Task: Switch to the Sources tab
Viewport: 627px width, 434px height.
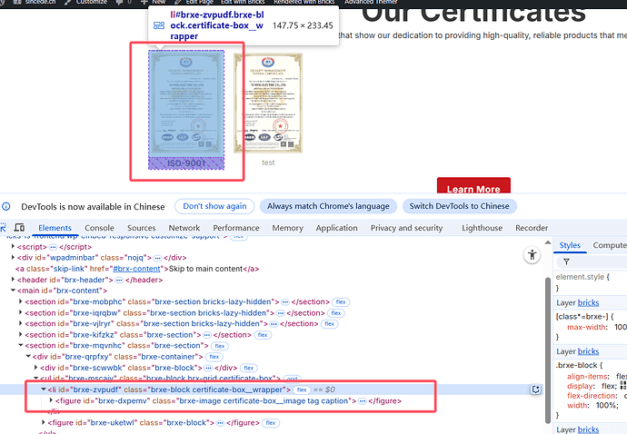Action: 141,228
